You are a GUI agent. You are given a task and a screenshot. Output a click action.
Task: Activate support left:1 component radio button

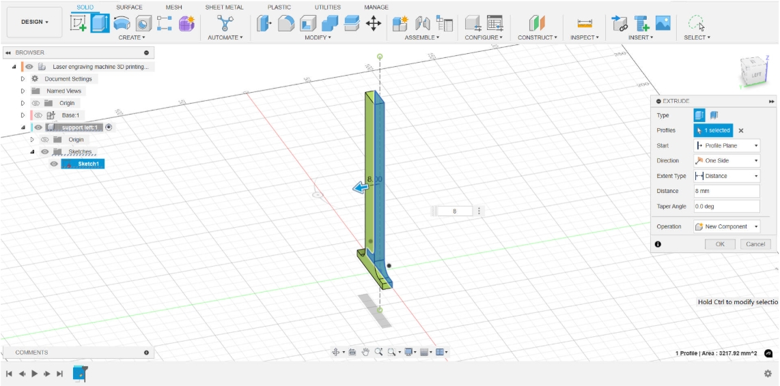(109, 128)
